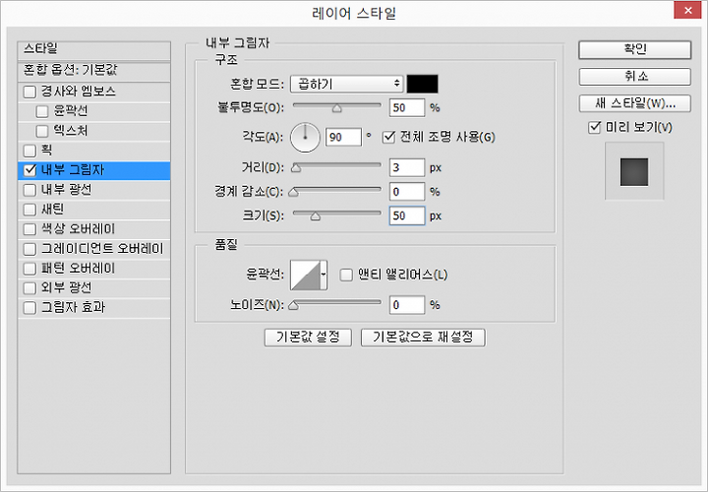708x492 pixels.
Task: Click the 불투명도 slider handle
Action: point(337,108)
